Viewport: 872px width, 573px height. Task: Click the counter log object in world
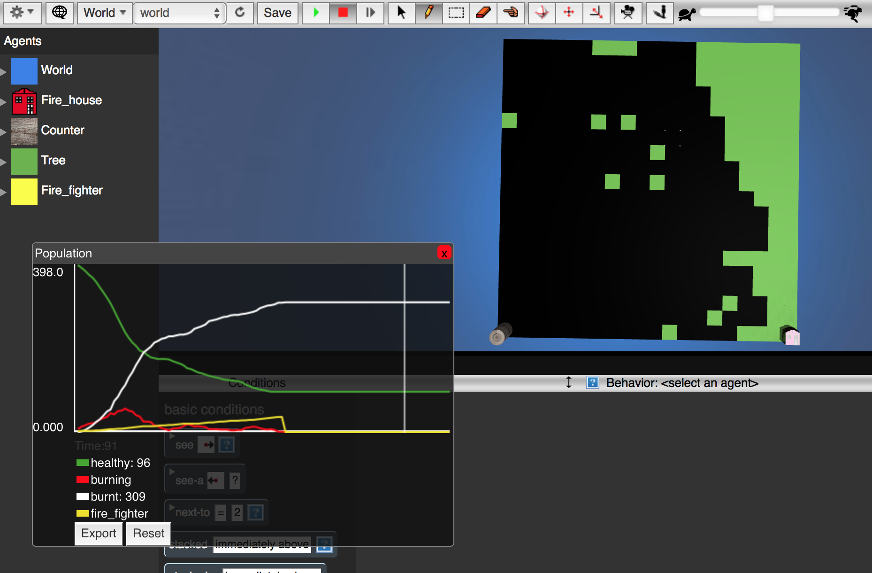coord(500,334)
